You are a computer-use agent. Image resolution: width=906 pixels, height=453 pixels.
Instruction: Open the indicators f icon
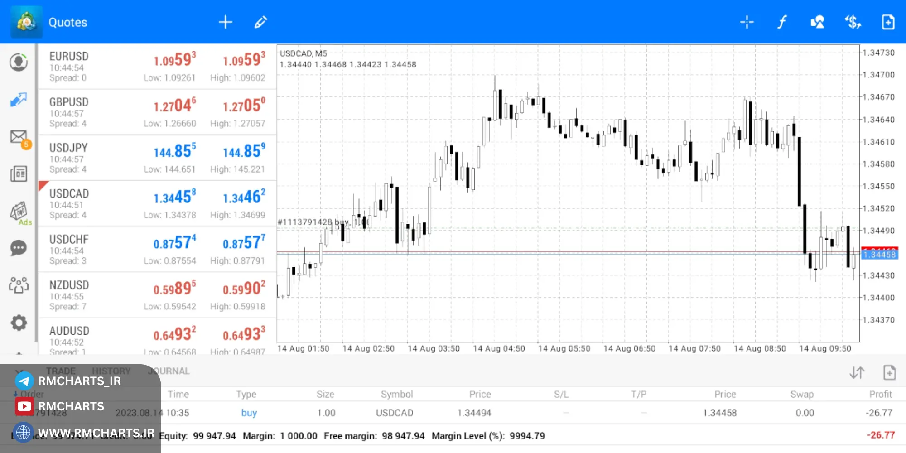coord(782,22)
